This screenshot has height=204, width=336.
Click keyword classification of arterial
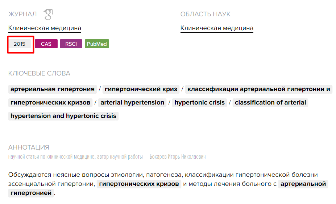point(270,102)
